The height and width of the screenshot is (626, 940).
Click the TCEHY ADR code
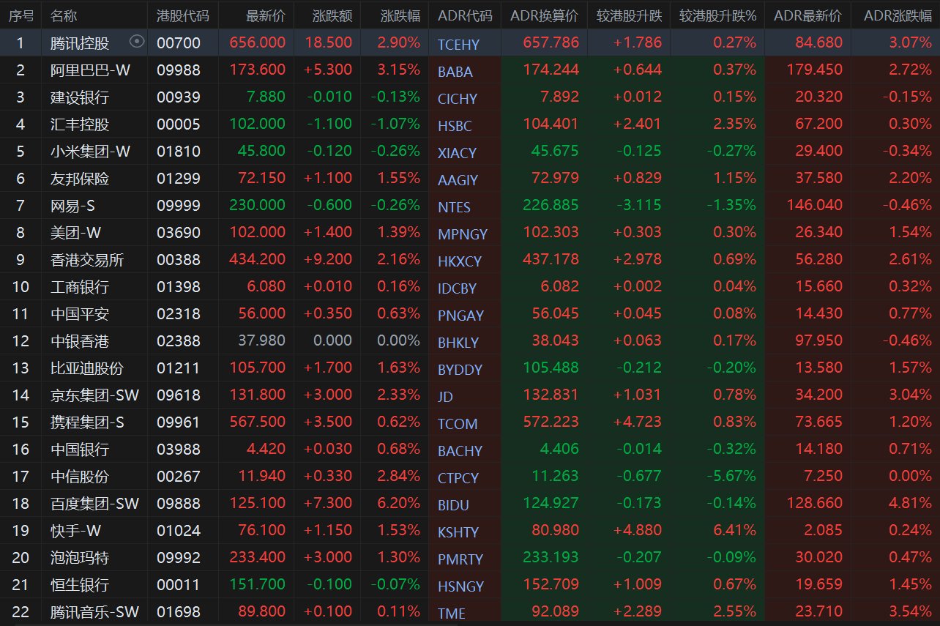pyautogui.click(x=458, y=45)
